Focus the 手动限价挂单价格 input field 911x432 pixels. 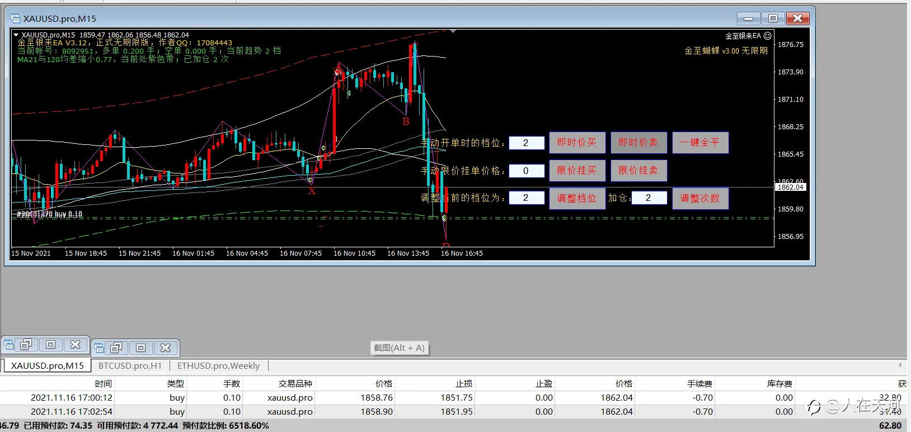click(x=527, y=171)
